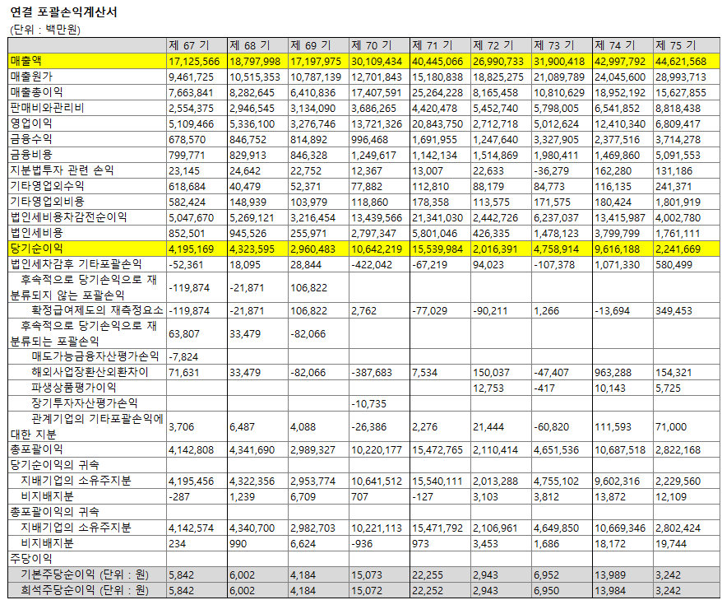Viewport: 722px width, 600px height.
Task: Click the 파생상품평가이익 row label
Action: pyautogui.click(x=74, y=388)
